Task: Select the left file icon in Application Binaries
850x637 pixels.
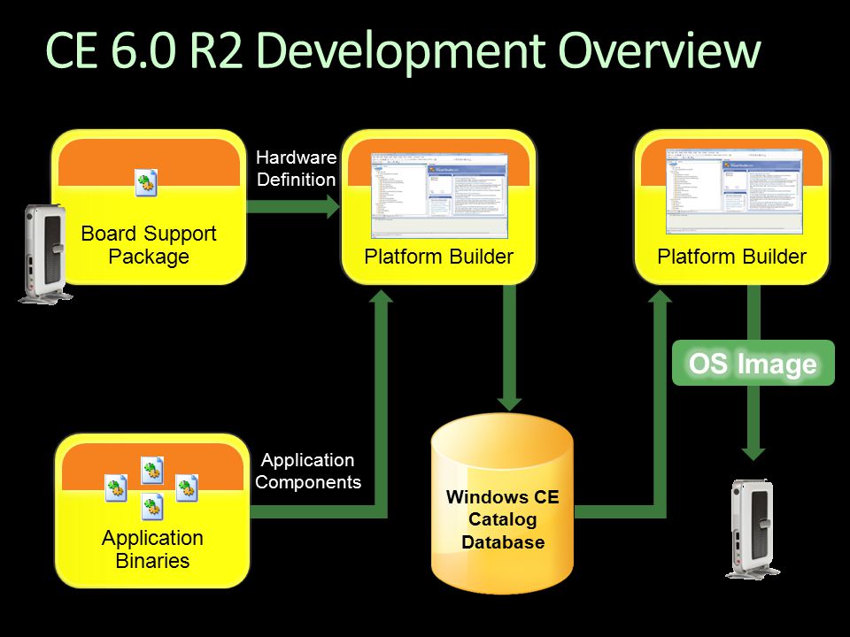Action: [117, 488]
